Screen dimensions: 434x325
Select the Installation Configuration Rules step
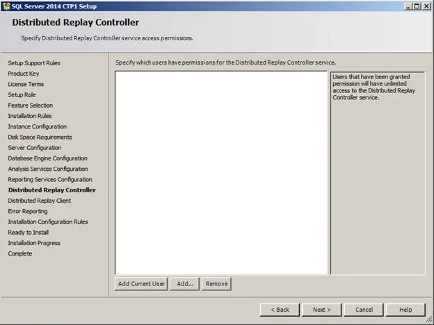(47, 222)
